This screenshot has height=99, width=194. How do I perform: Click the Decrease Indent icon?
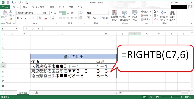click(72, 18)
